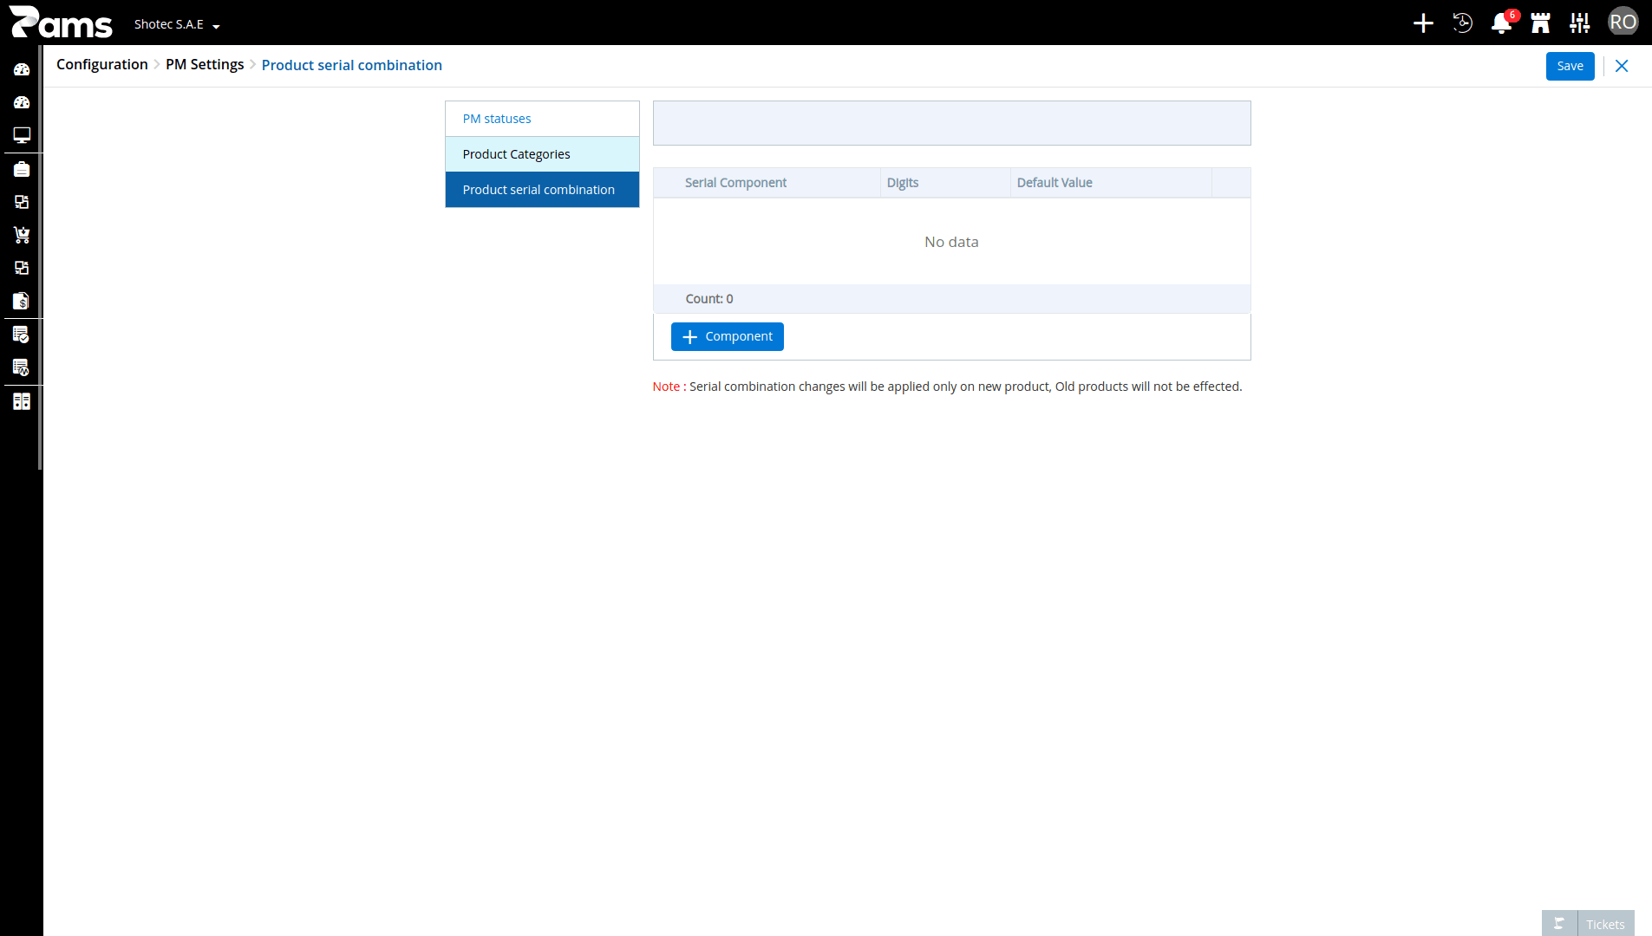Open the briefcase sidebar icon
The height and width of the screenshot is (936, 1652).
click(22, 169)
